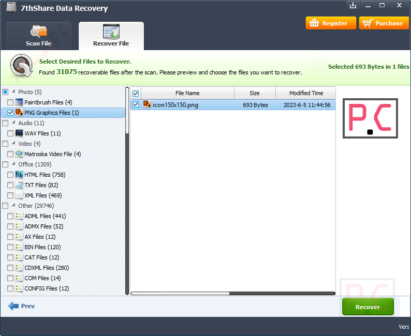Check the Video category checkbox
This screenshot has width=411, height=336.
tap(5, 143)
